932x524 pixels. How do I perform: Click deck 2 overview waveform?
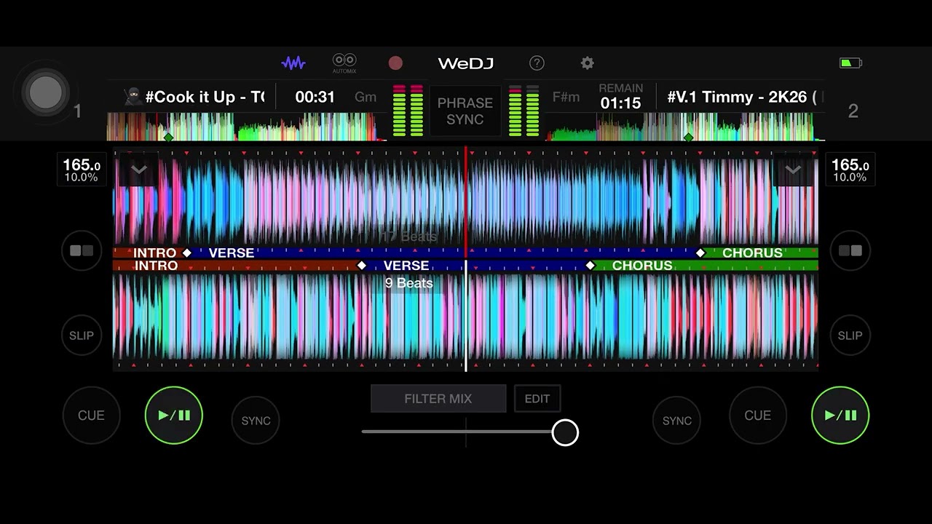click(685, 127)
